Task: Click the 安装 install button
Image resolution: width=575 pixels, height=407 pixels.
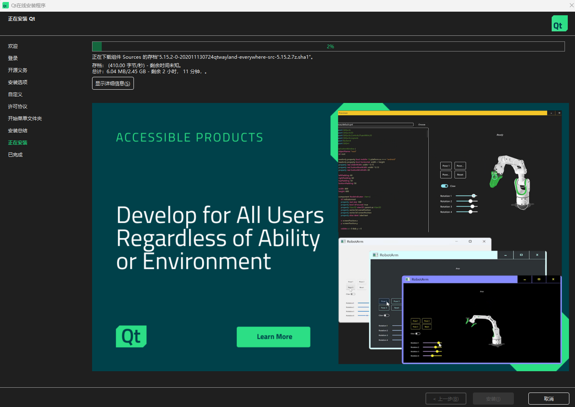Action: [493, 399]
